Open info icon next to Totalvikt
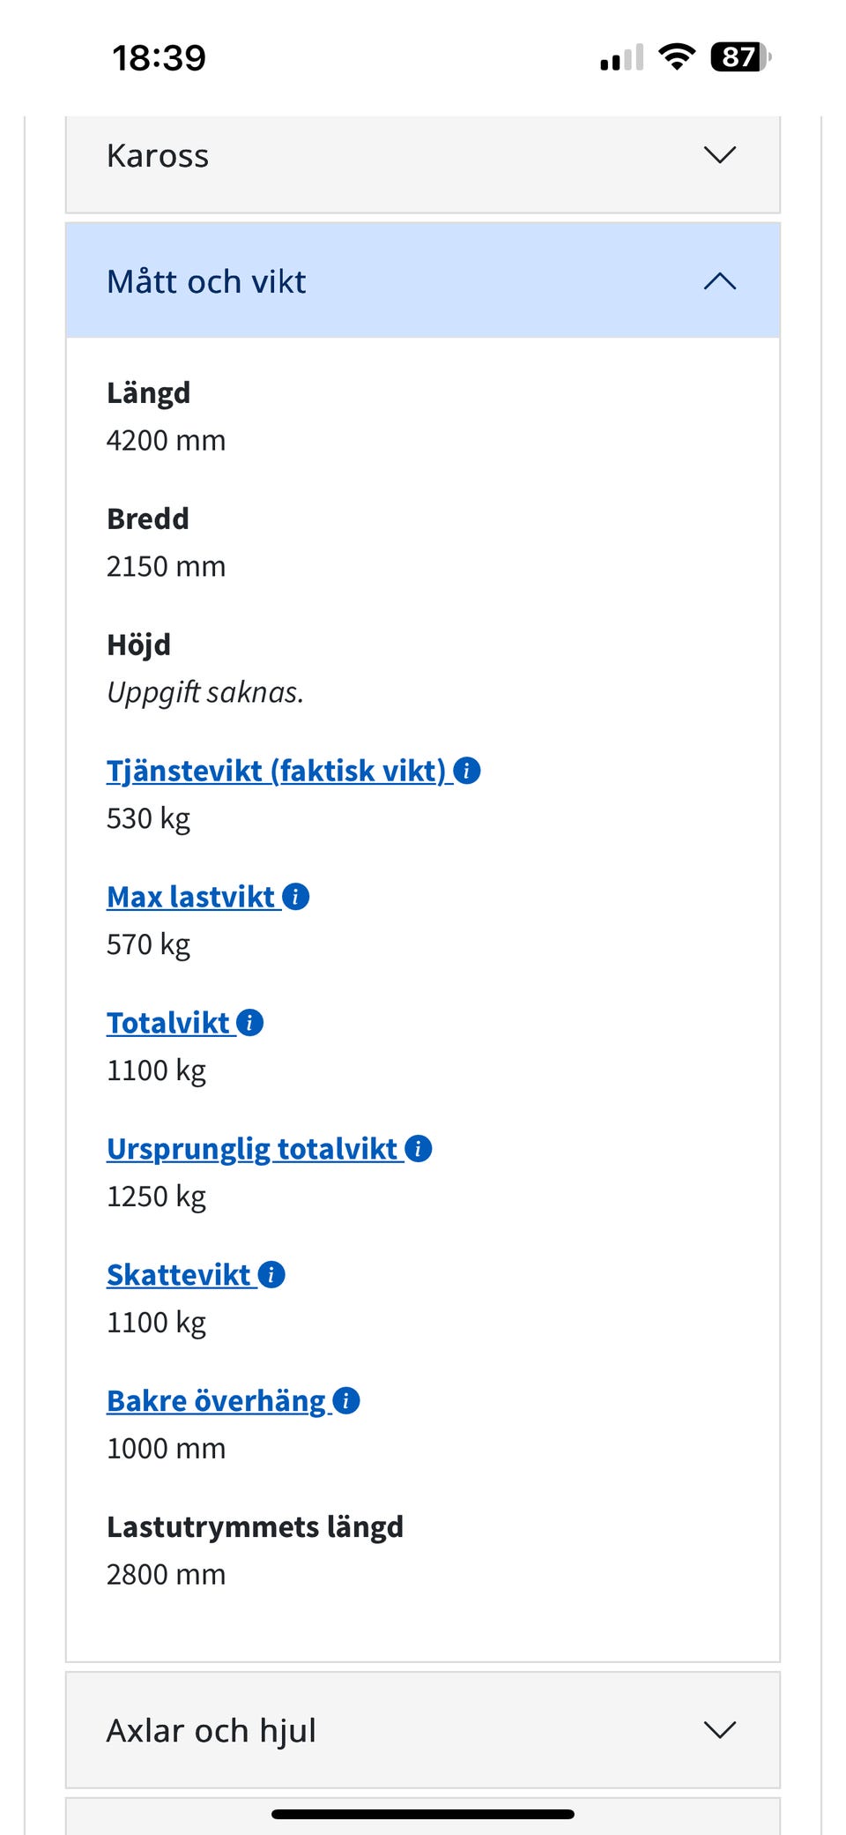 (x=250, y=1023)
